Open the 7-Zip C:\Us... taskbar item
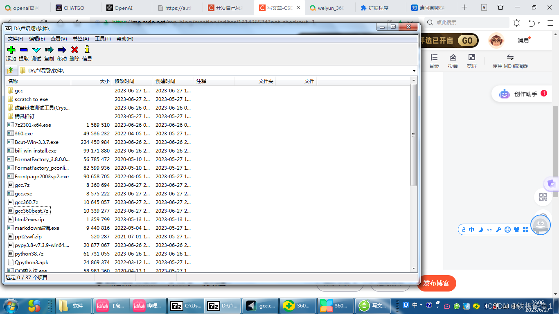Viewport: 559px width, 314px height. pos(186,305)
